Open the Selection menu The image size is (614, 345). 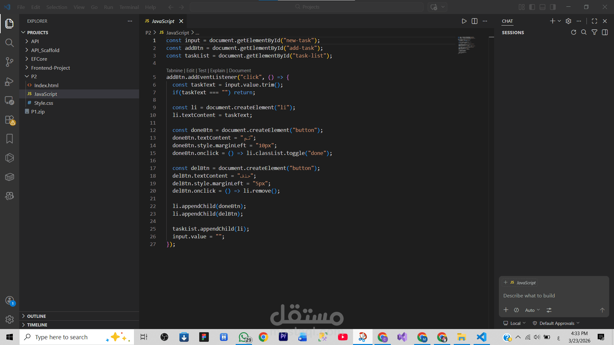(x=57, y=7)
